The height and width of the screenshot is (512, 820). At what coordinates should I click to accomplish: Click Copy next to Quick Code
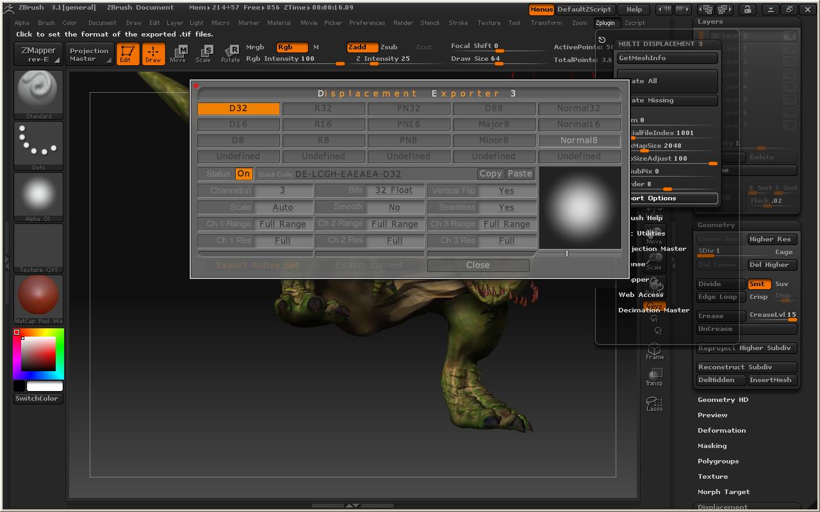tap(491, 174)
